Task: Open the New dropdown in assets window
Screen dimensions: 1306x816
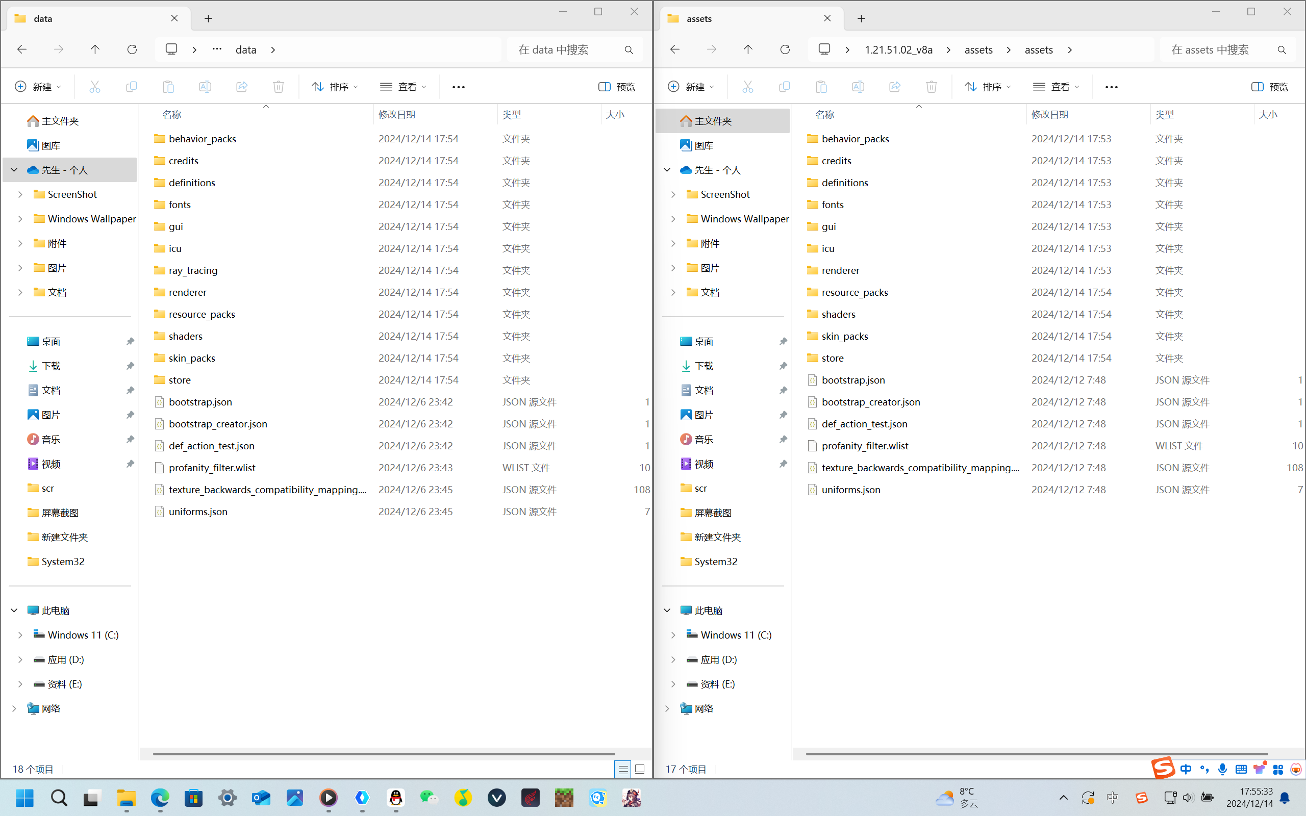Action: pyautogui.click(x=691, y=86)
